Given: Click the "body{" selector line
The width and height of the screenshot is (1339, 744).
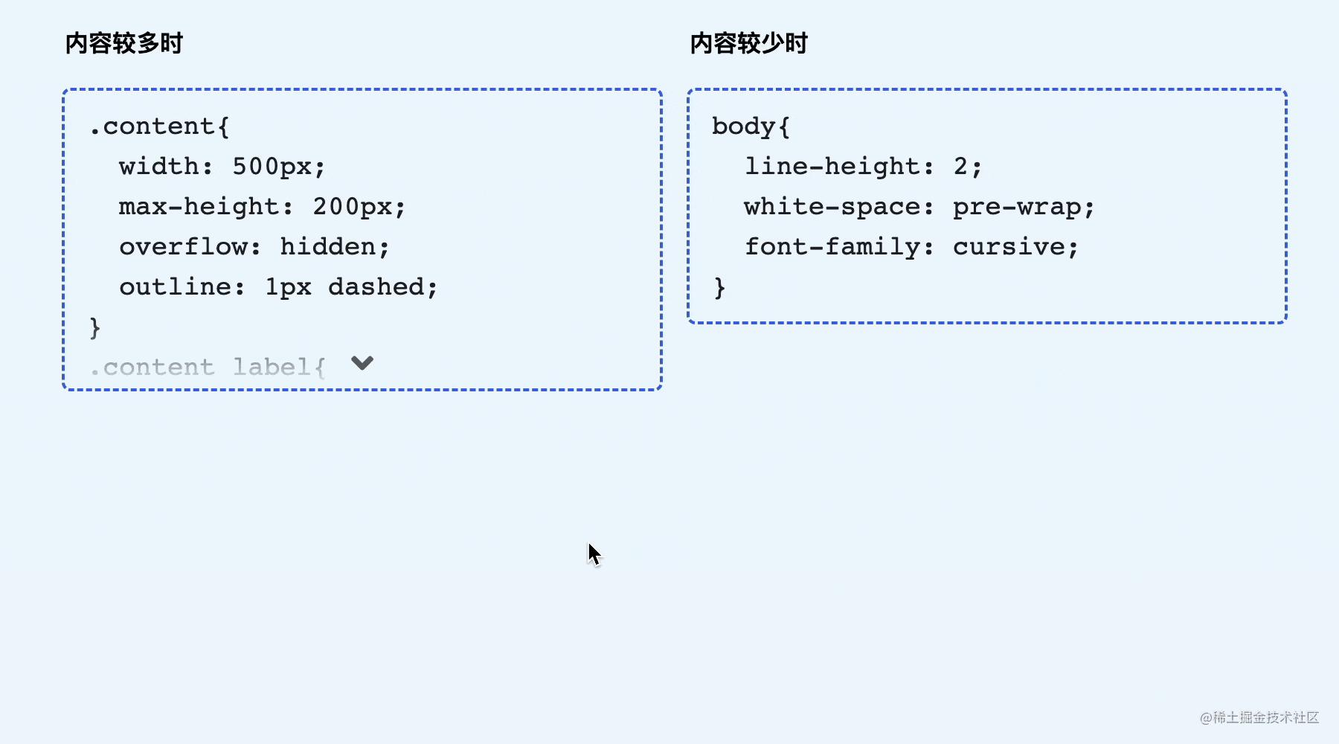Looking at the screenshot, I should (751, 126).
